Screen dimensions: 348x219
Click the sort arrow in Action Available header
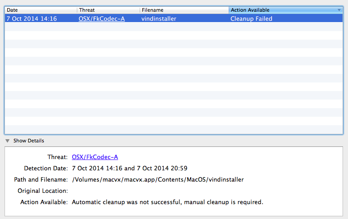coord(339,10)
